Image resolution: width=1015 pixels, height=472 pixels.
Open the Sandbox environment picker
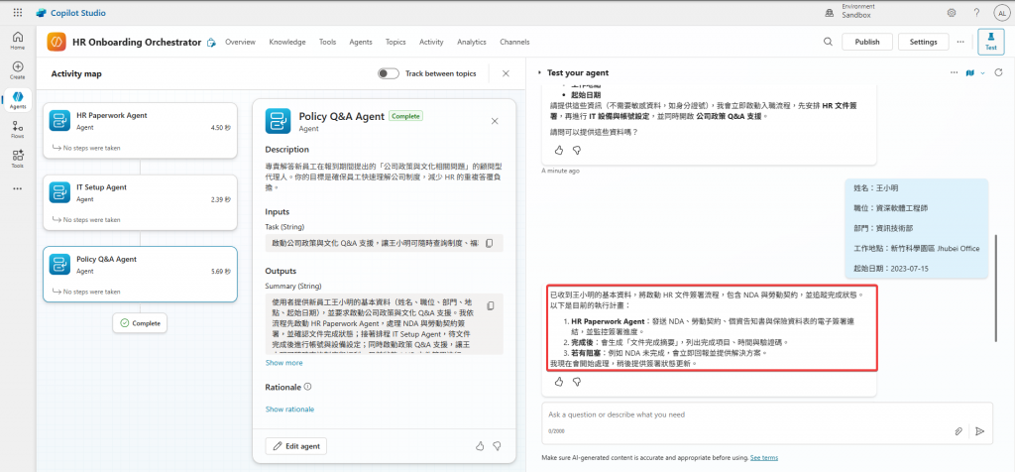click(850, 10)
